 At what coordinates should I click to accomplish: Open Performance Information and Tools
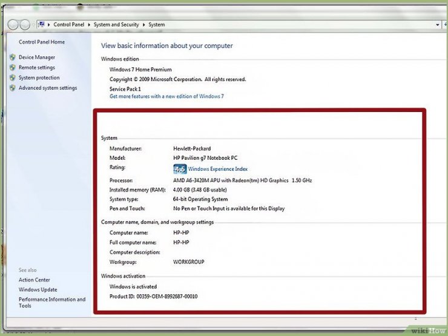(x=52, y=302)
